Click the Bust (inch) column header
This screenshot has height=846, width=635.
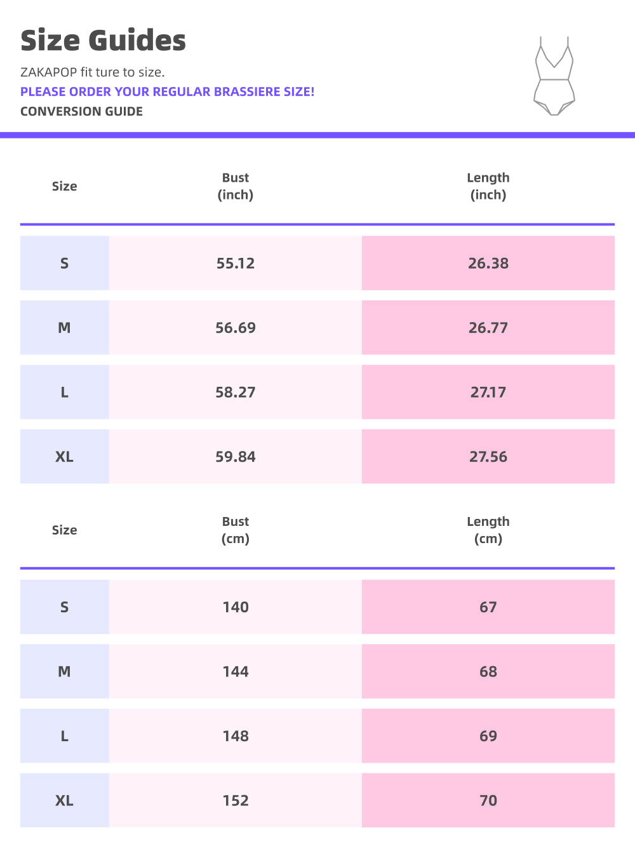pos(236,186)
